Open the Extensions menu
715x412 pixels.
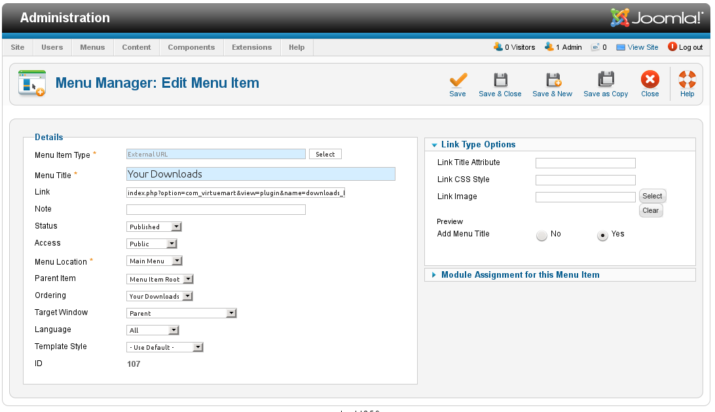[251, 47]
